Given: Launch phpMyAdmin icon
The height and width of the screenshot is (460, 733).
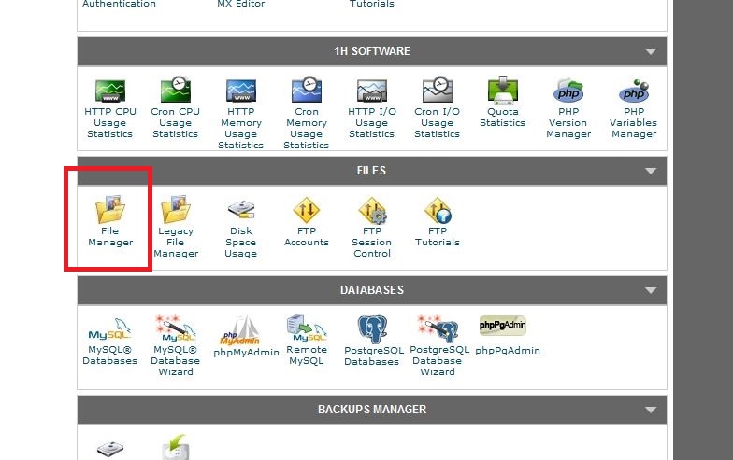Looking at the screenshot, I should (x=239, y=330).
